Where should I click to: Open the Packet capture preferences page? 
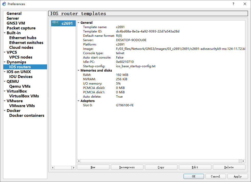(x=21, y=28)
